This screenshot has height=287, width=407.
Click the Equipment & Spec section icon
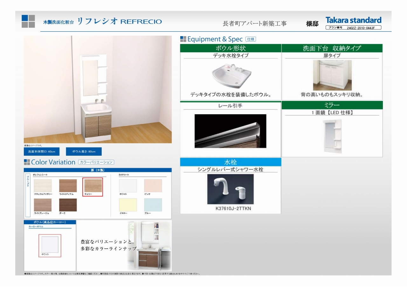tap(183, 39)
